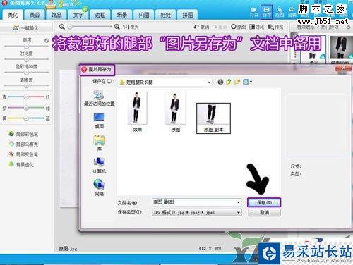This screenshot has height=265, width=353.
Task: Click the 预览 preview button
Action: coord(276,27)
